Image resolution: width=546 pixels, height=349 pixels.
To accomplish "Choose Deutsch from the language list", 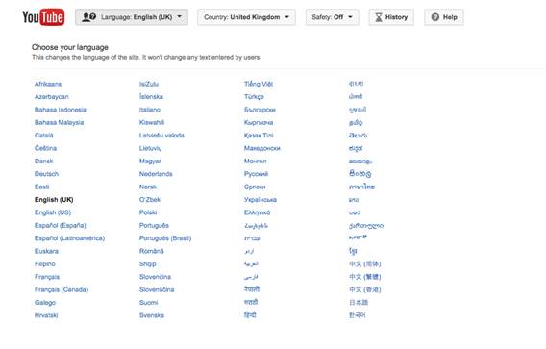I will pos(47,174).
